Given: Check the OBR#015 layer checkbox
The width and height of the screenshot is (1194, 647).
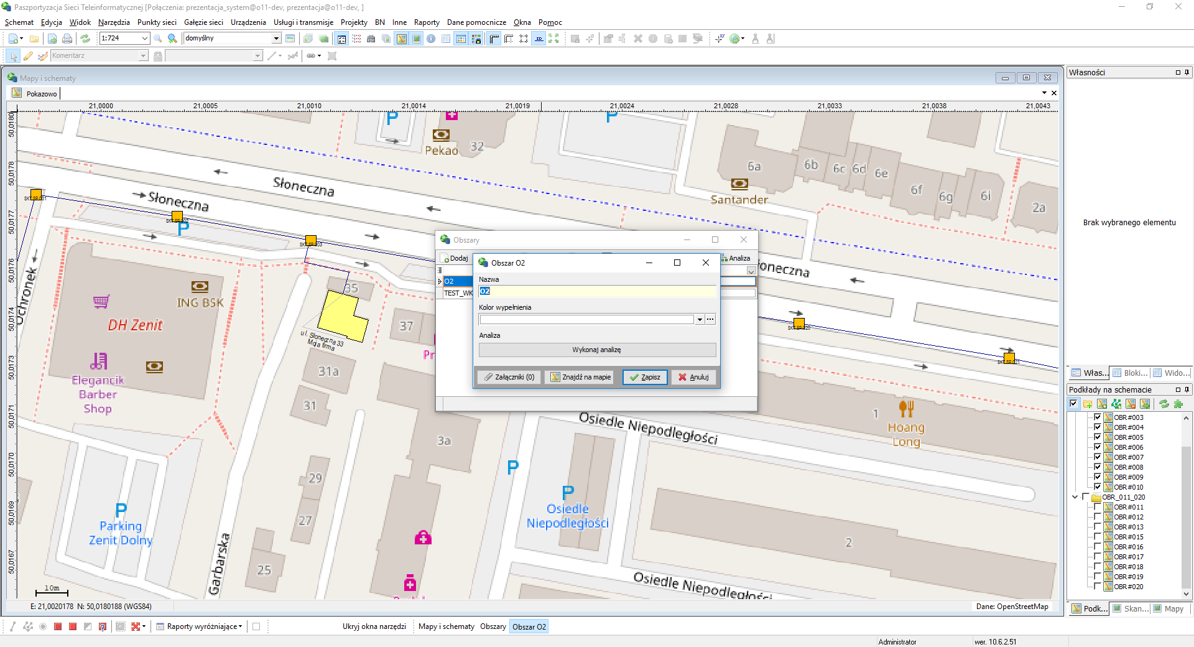Looking at the screenshot, I should [x=1098, y=537].
